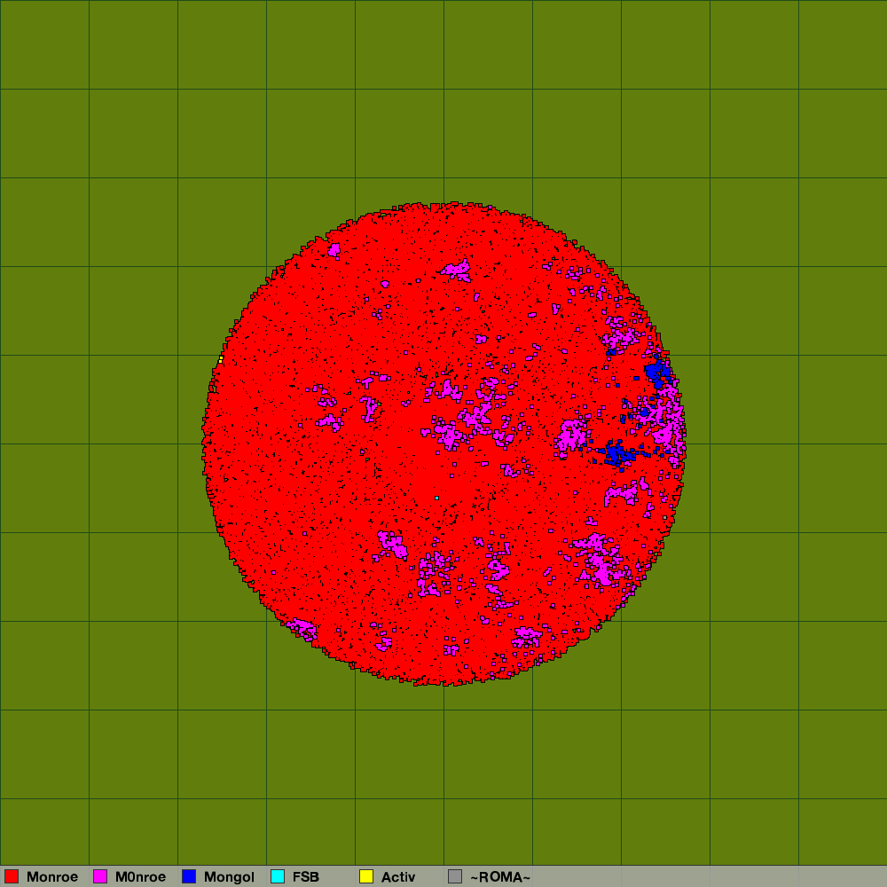The height and width of the screenshot is (887, 887).
Task: Click the small cyan cell inside the red territory
Action: point(436,498)
